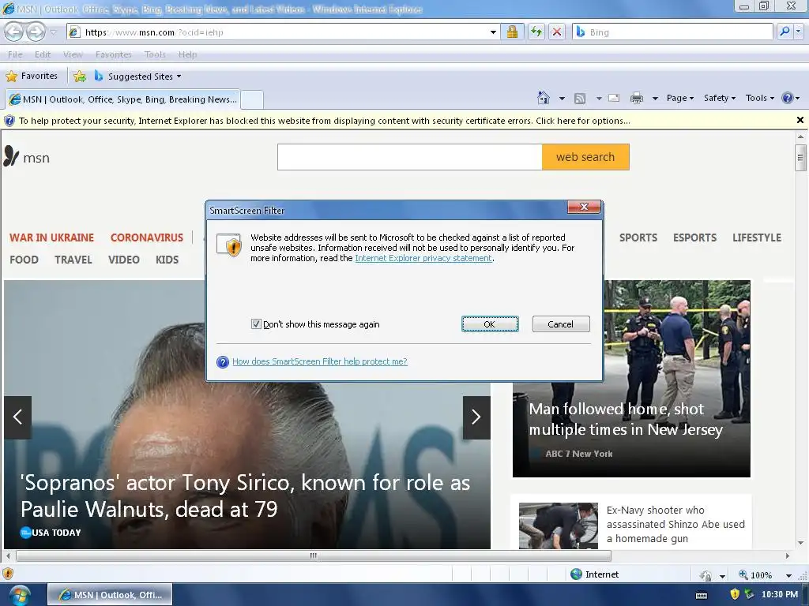Open Shinzo Abe homemade gun story thumbnail
The image size is (809, 606).
pyautogui.click(x=559, y=526)
